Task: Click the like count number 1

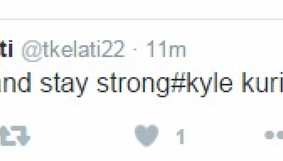Action: pos(181,137)
